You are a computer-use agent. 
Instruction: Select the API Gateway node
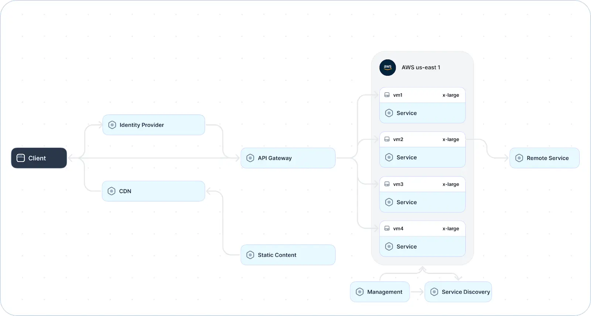[x=288, y=158]
